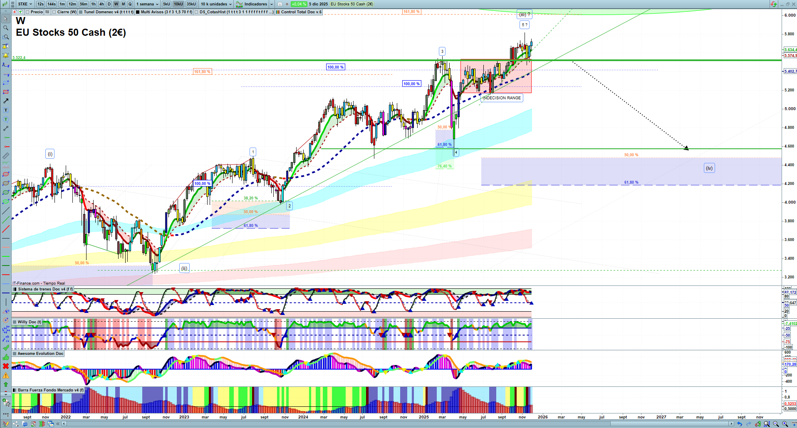Toggle the Sistema de trenes Doc panel box

[x=15, y=289]
